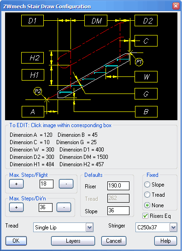Click the D2 dimension box in diagram

pos(146,20)
